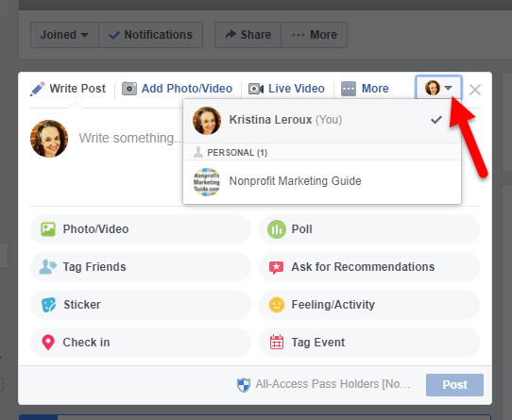
Task: Select the Feeling/Activity smiley icon
Action: 277,305
